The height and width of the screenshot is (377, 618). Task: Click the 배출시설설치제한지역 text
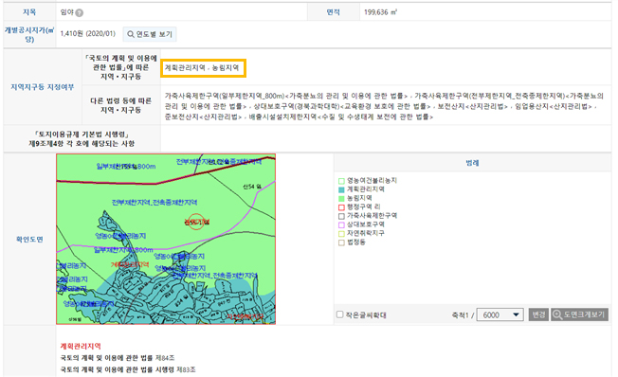(x=282, y=117)
